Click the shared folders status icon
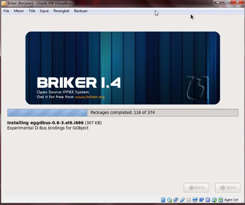 [189, 200]
